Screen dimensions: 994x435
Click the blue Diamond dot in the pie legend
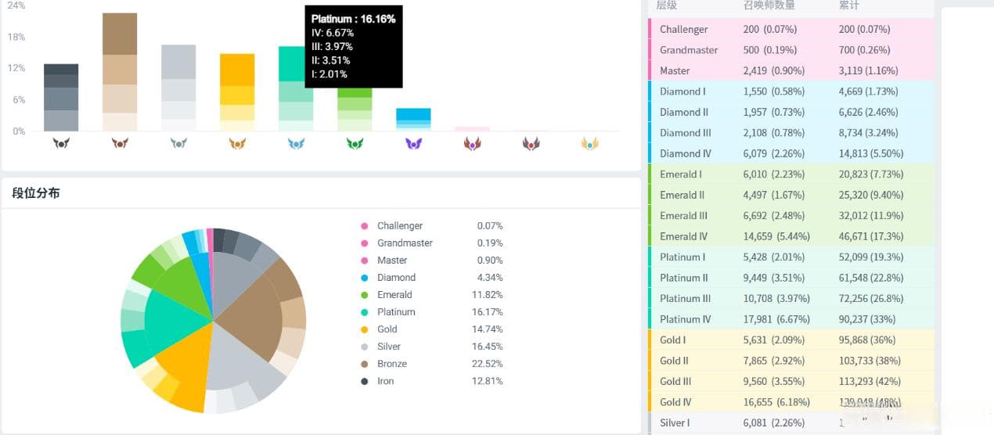(x=364, y=278)
